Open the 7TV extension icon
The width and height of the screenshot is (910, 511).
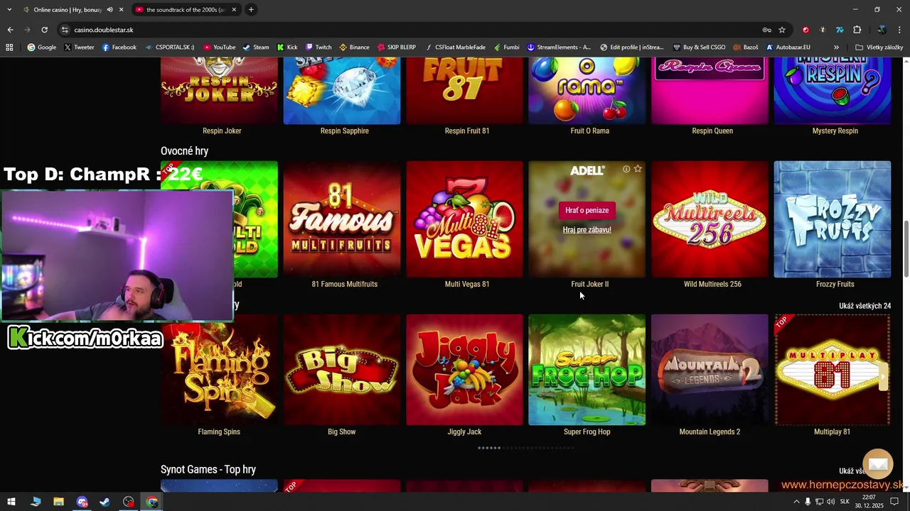click(840, 30)
